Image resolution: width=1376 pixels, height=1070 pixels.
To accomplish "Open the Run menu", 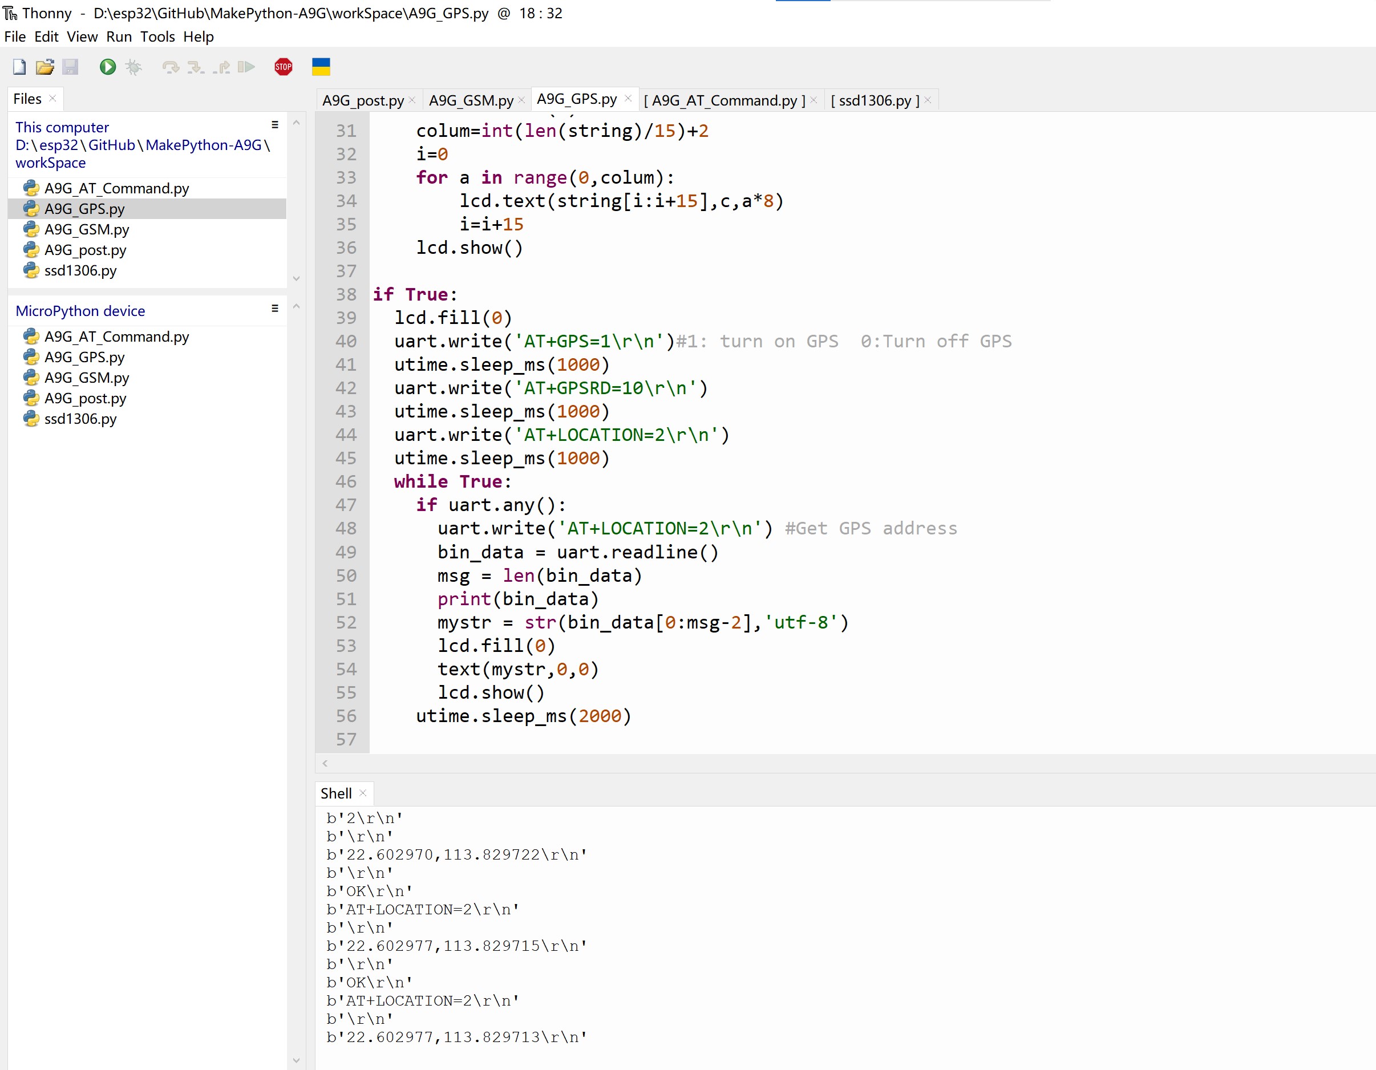I will tap(119, 36).
